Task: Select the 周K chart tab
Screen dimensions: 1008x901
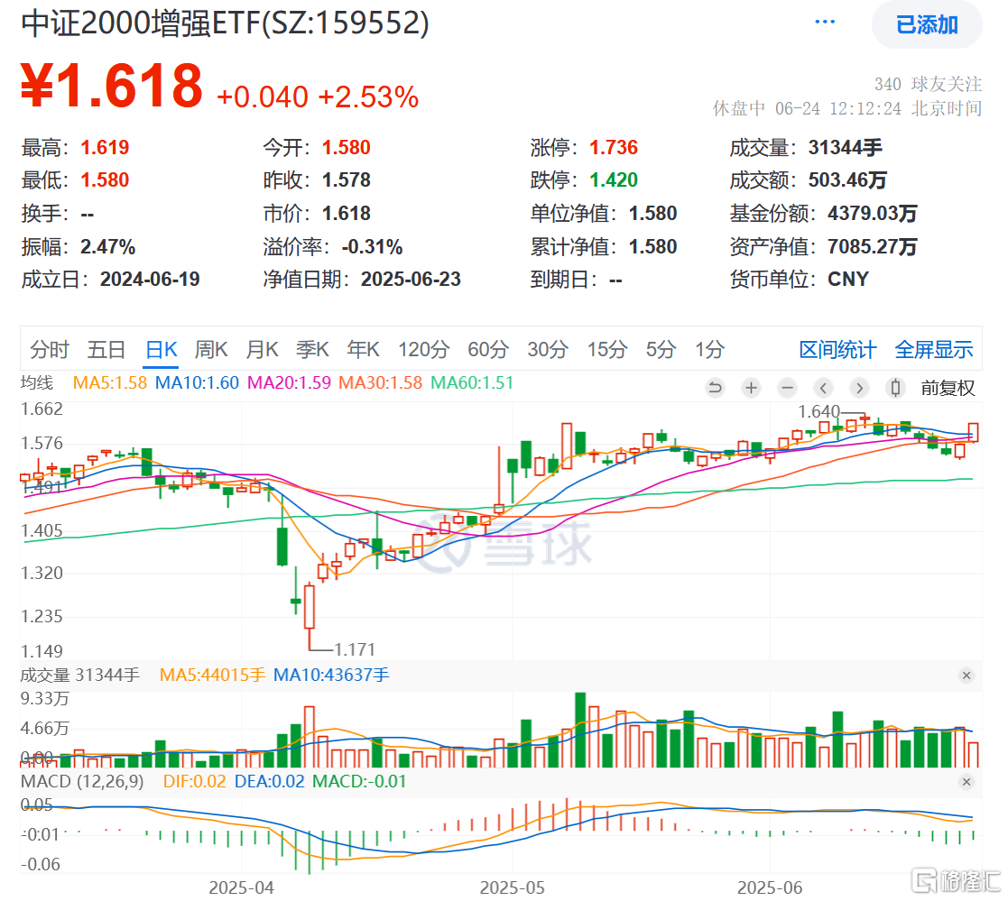Action: (x=211, y=350)
